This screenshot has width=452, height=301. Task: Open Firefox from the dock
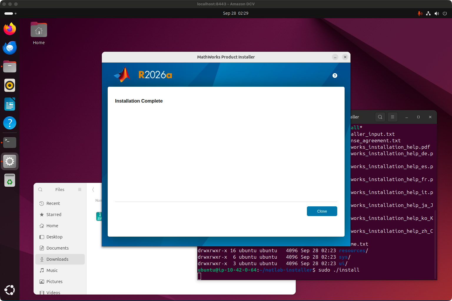click(x=10, y=29)
